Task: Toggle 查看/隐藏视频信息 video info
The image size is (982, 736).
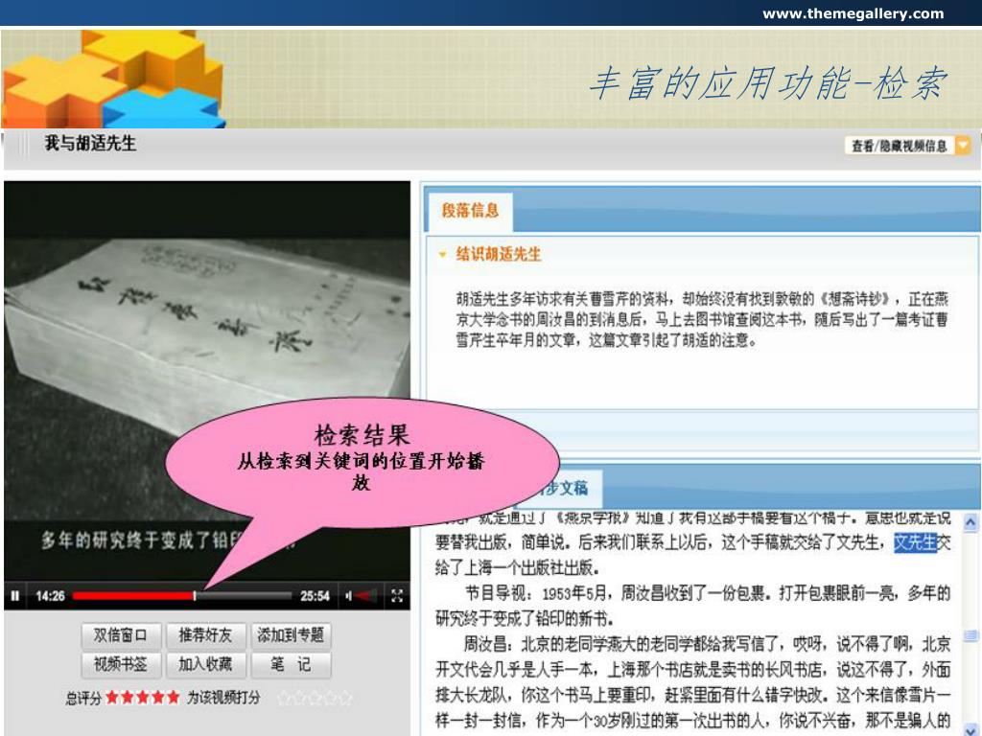Action: coord(900,146)
